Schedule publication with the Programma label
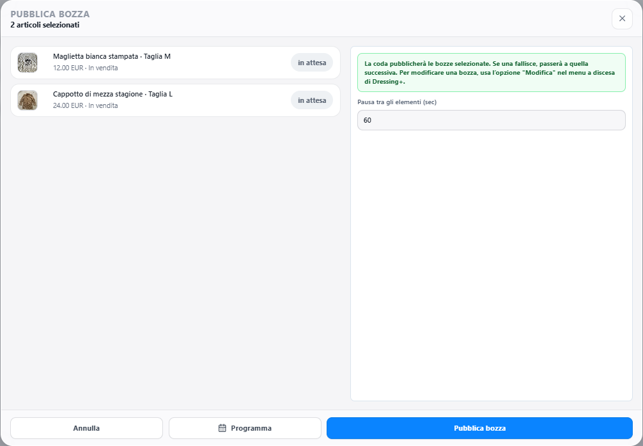This screenshot has width=643, height=446. (x=251, y=428)
